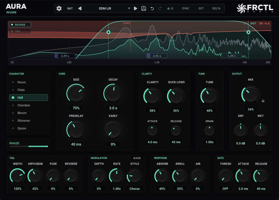The height and width of the screenshot is (200, 279).
Task: Click the MIX knob
Action: coord(250,94)
